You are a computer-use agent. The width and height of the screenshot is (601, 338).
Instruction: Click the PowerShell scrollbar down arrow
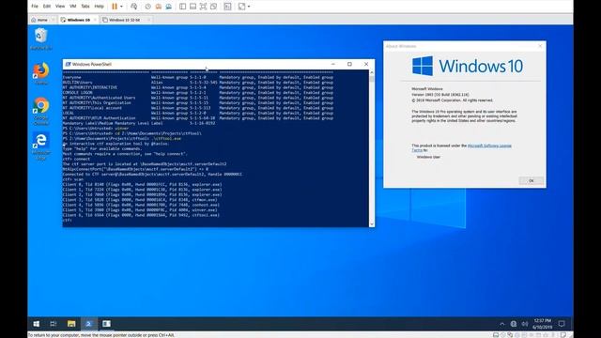coord(372,223)
